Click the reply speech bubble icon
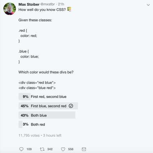Viewport: 153px width, 153px height. (x=21, y=149)
